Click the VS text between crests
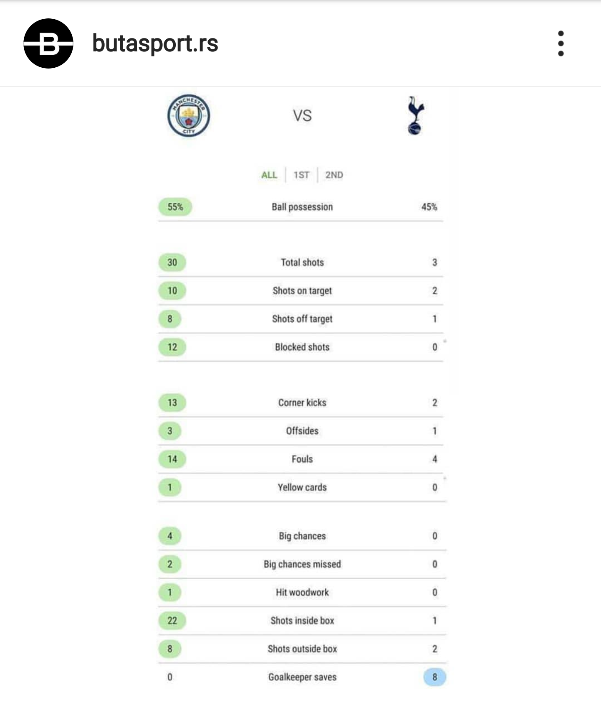601x703 pixels. click(302, 116)
